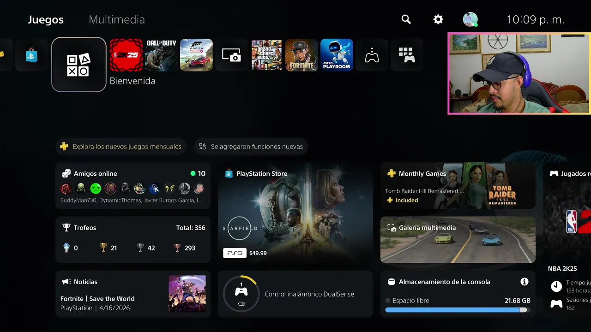591x332 pixels.
Task: Click the Trofeos Total: 356 text
Action: click(191, 228)
